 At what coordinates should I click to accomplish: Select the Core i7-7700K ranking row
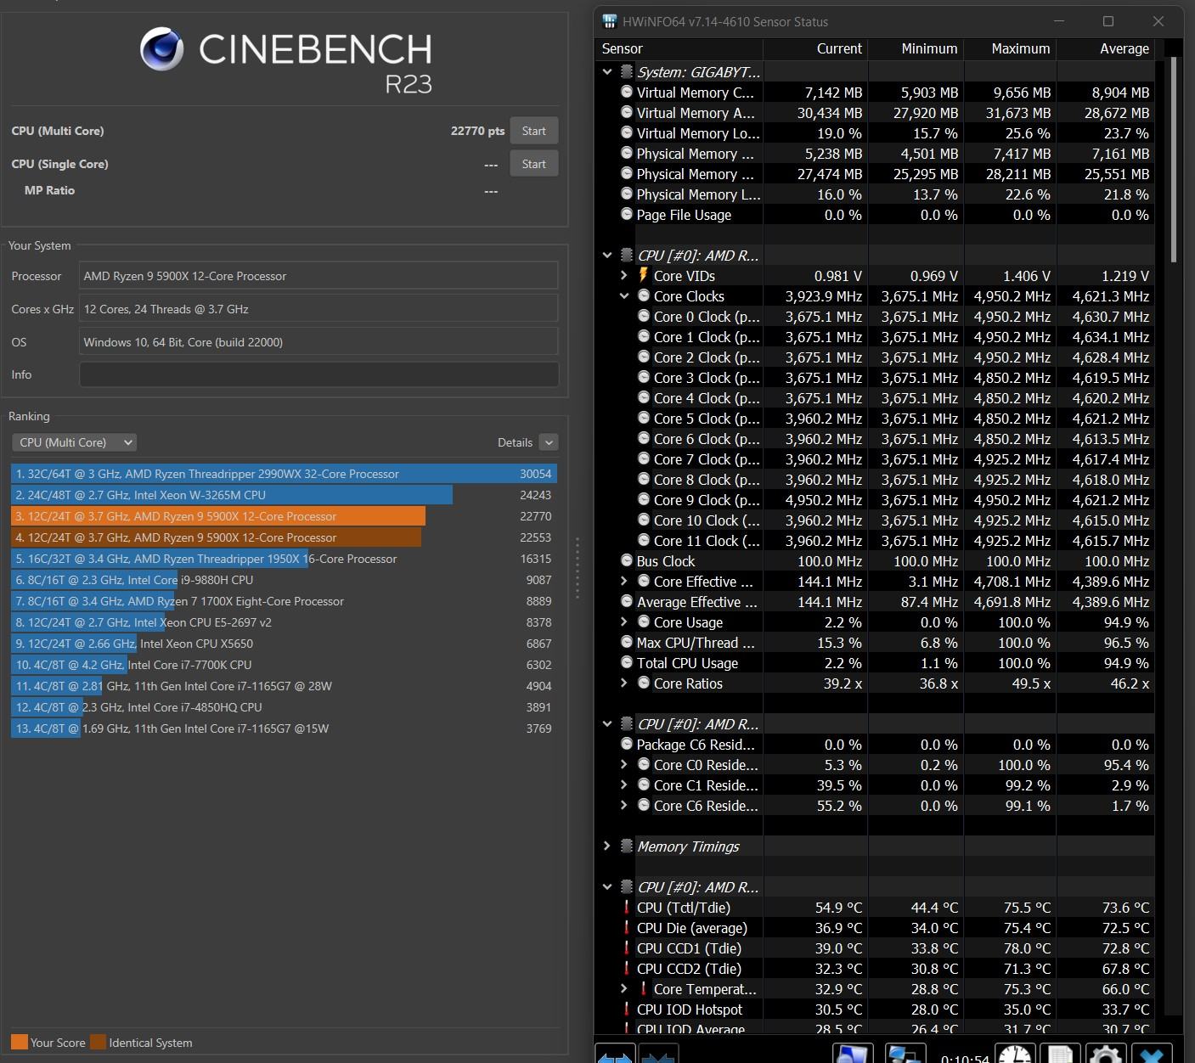284,665
